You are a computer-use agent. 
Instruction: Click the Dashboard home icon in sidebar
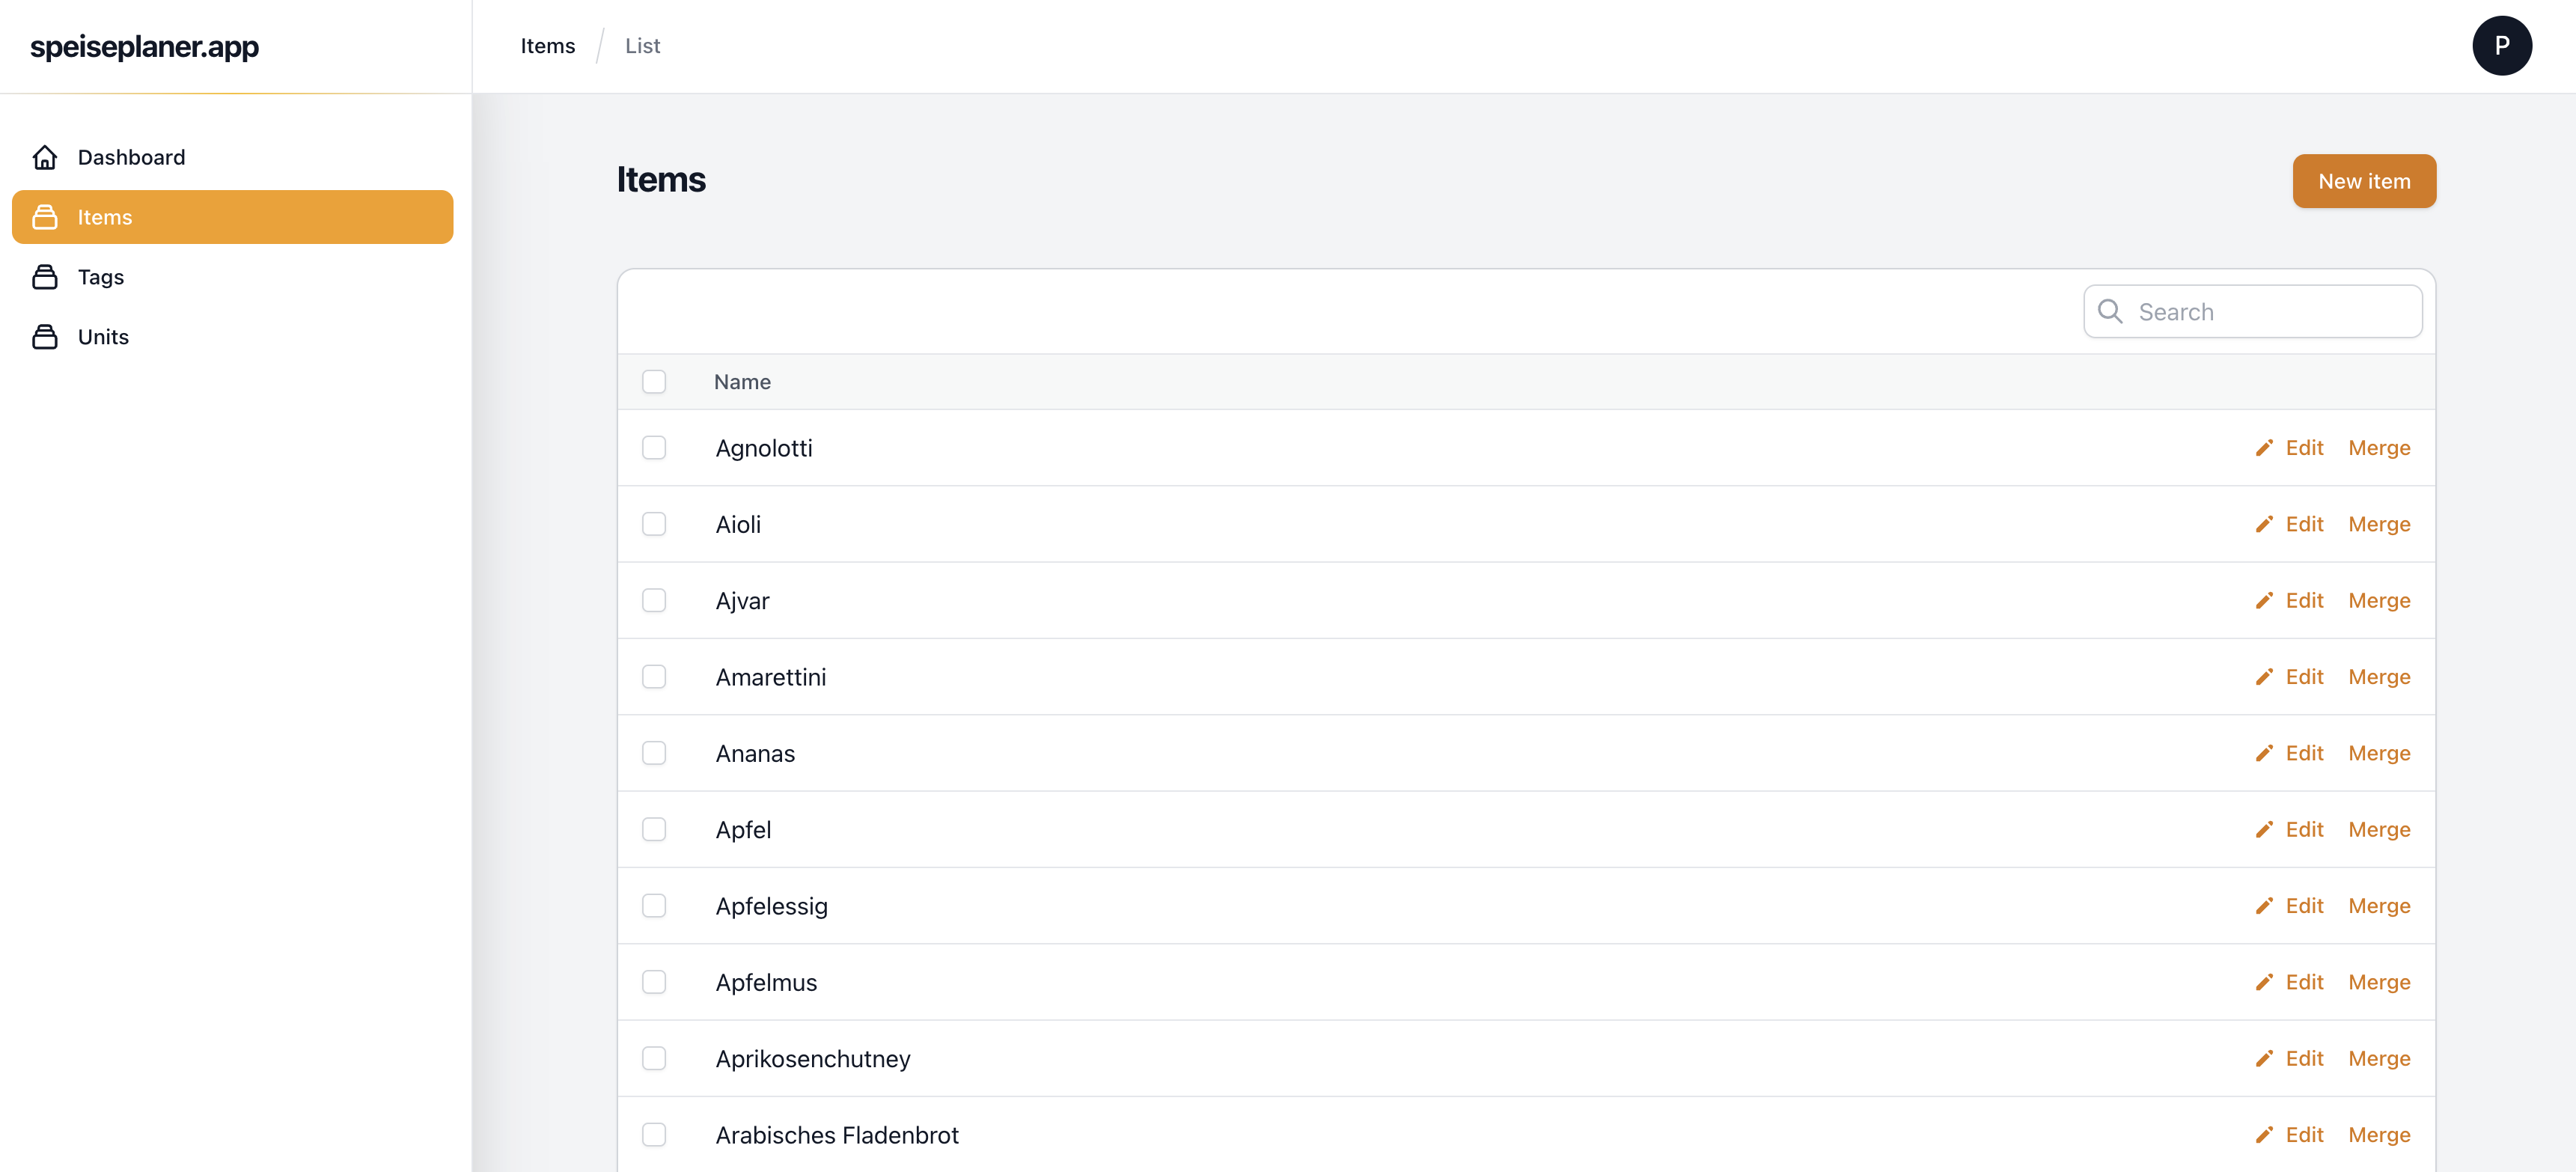(x=46, y=157)
